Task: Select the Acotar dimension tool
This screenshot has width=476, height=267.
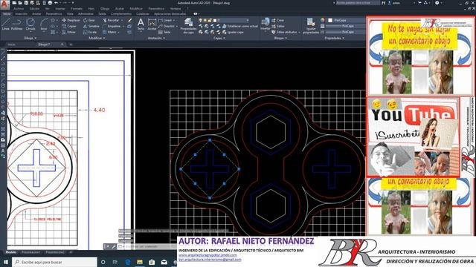Action: click(152, 24)
